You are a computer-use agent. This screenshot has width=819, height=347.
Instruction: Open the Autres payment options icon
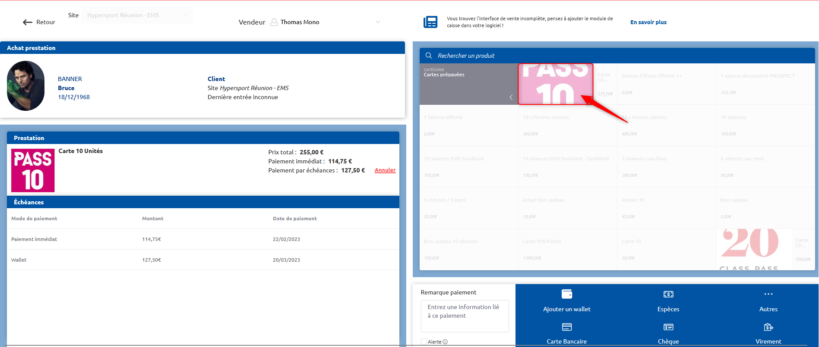point(768,294)
